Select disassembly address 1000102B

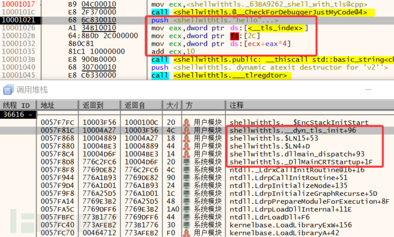19,35
